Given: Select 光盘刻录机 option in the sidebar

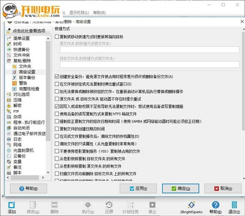Looking at the screenshot, I should click(23, 150).
